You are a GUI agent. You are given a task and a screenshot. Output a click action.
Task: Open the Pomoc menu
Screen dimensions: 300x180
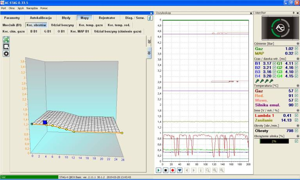coord(44,8)
